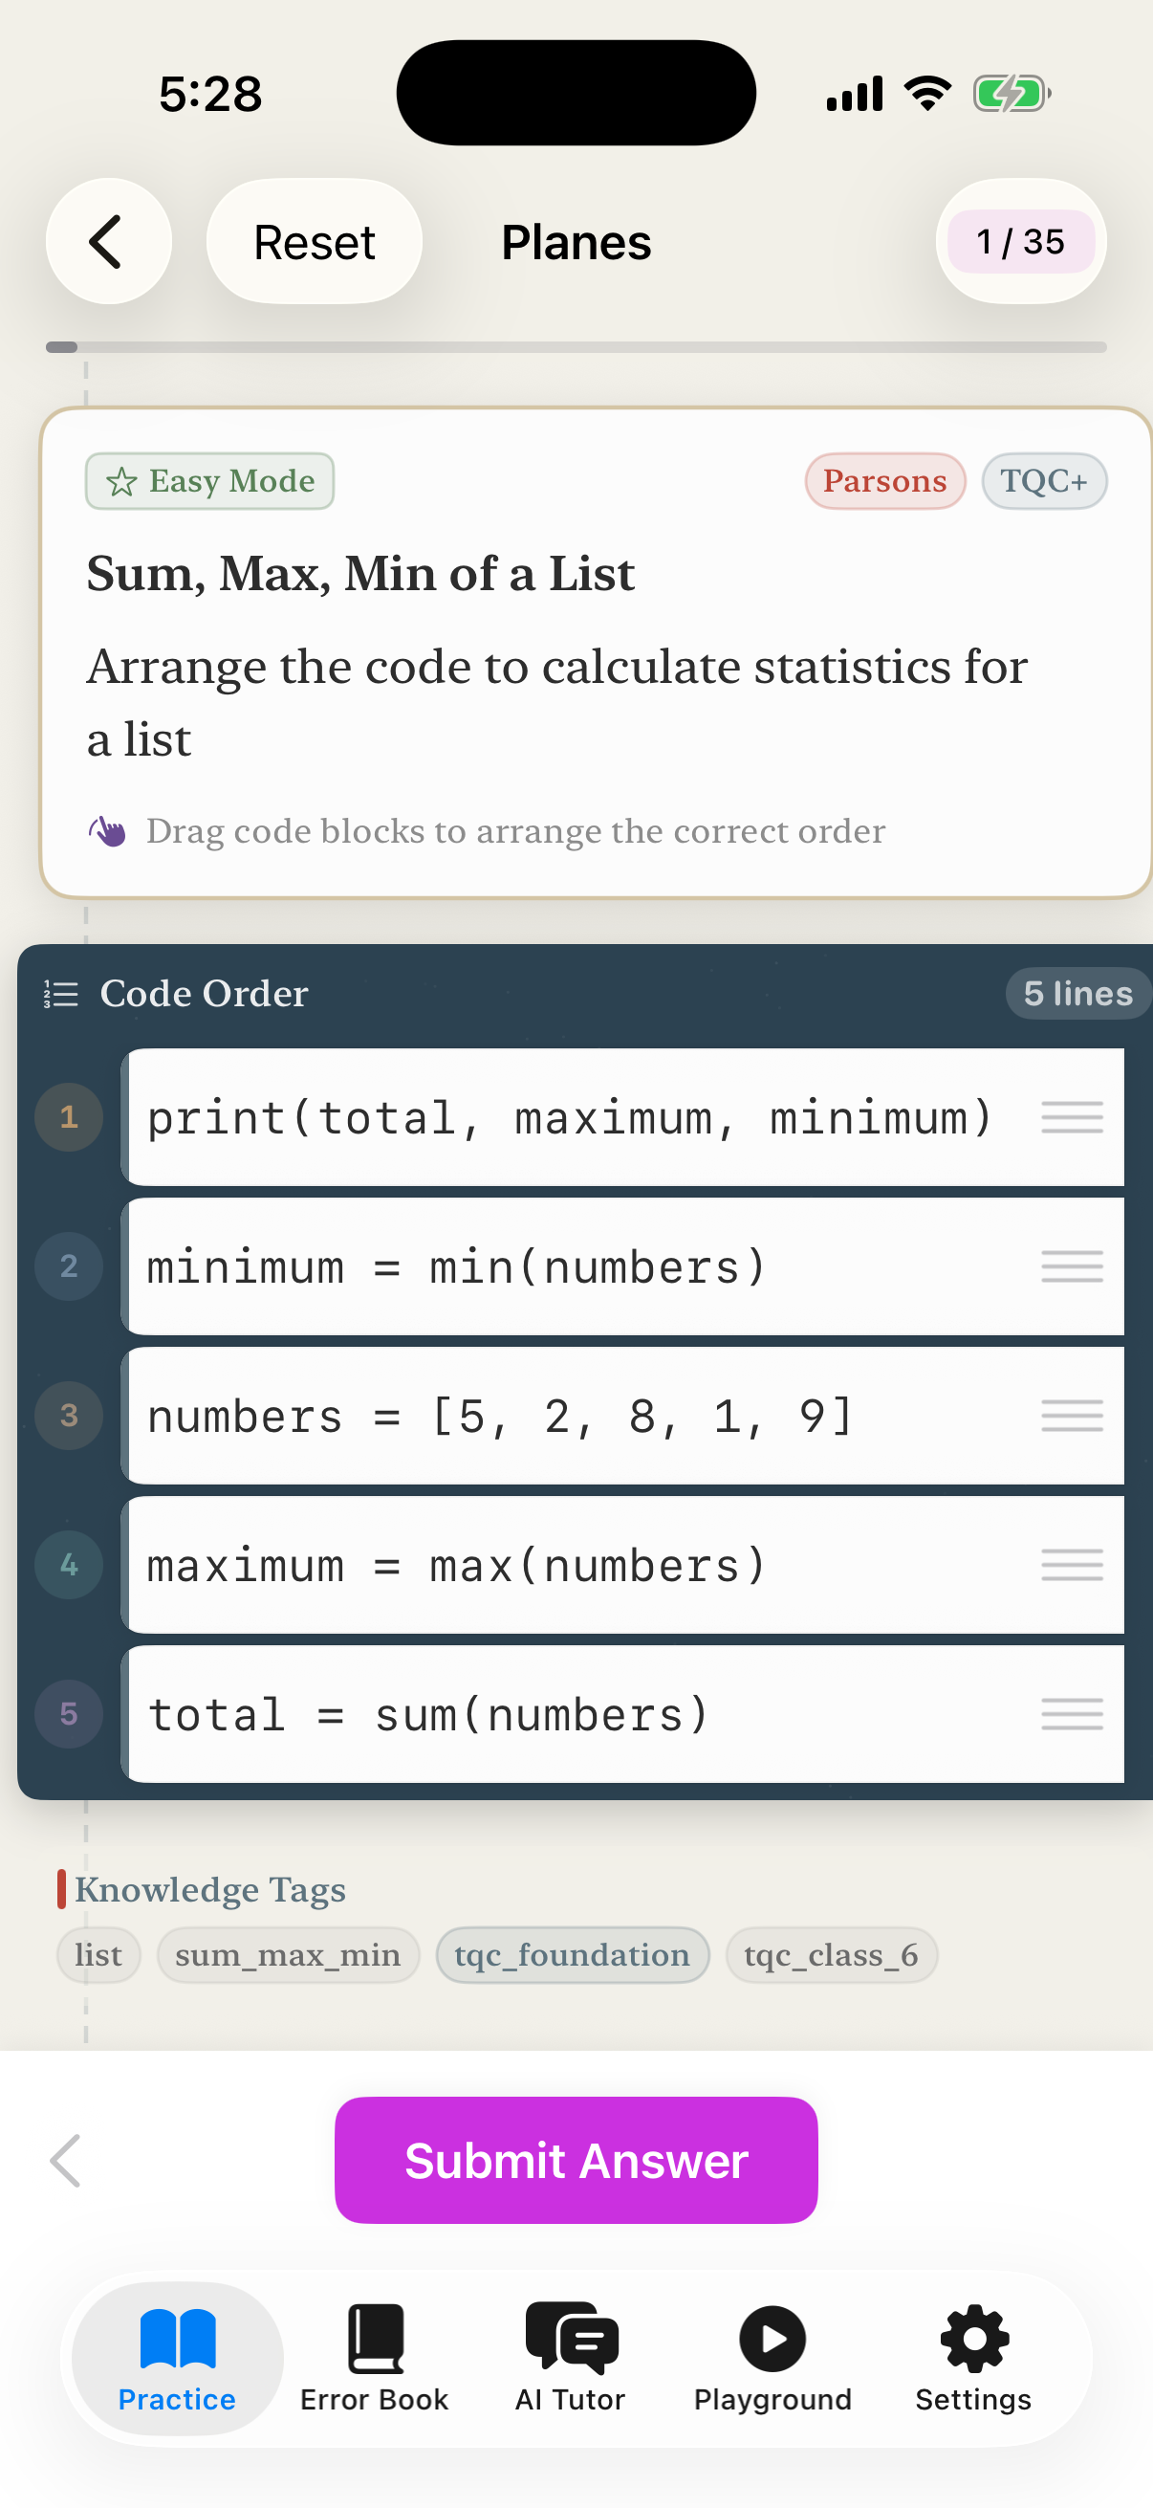Tap the drag handle on minimum line
1153x2508 pixels.
[x=1072, y=1265]
